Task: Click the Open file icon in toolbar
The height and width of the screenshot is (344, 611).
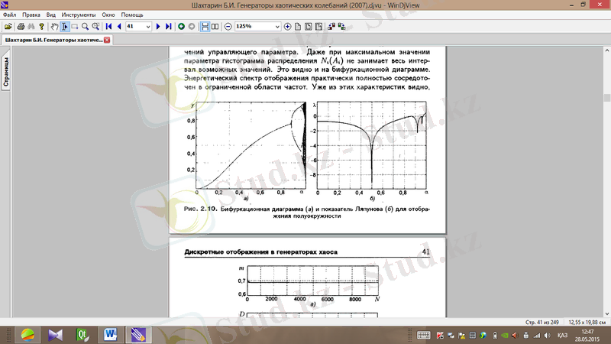Action: [8, 27]
